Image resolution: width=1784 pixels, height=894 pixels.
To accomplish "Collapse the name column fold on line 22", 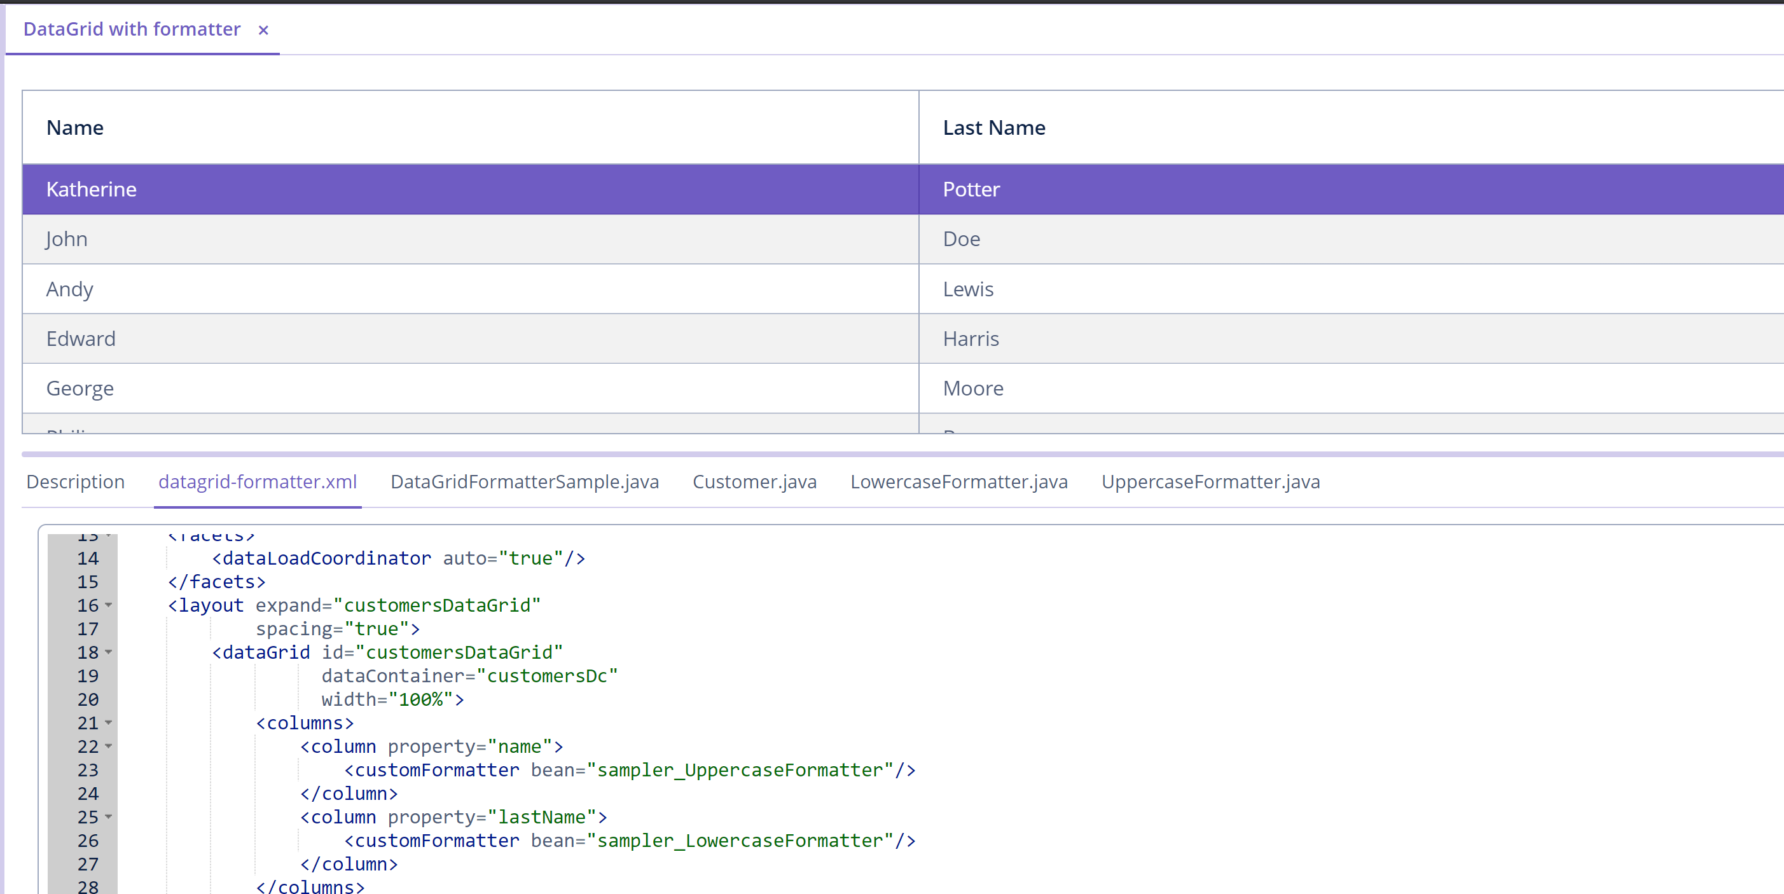I will pos(109,746).
